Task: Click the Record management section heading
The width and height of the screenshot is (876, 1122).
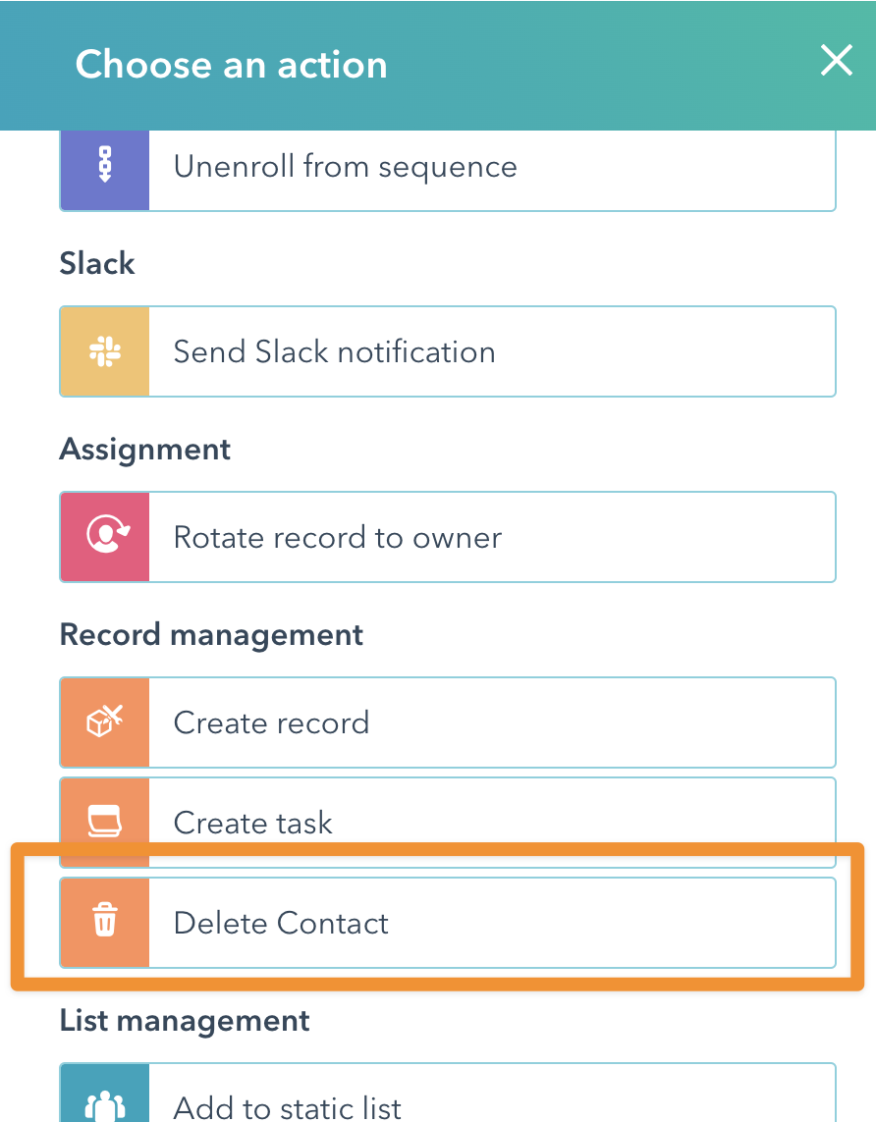Action: 211,634
